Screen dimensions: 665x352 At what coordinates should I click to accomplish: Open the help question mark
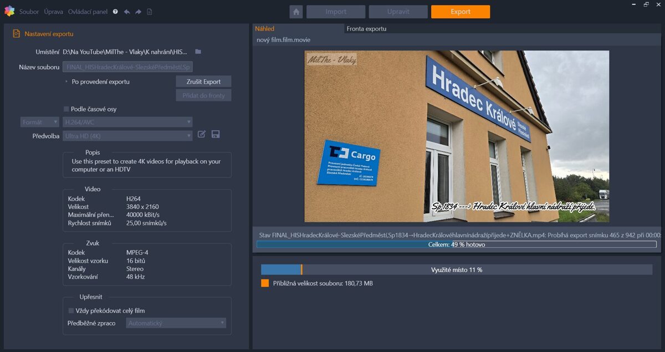(x=115, y=11)
